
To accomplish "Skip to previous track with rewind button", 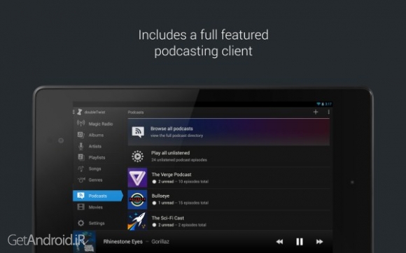I will point(279,242).
